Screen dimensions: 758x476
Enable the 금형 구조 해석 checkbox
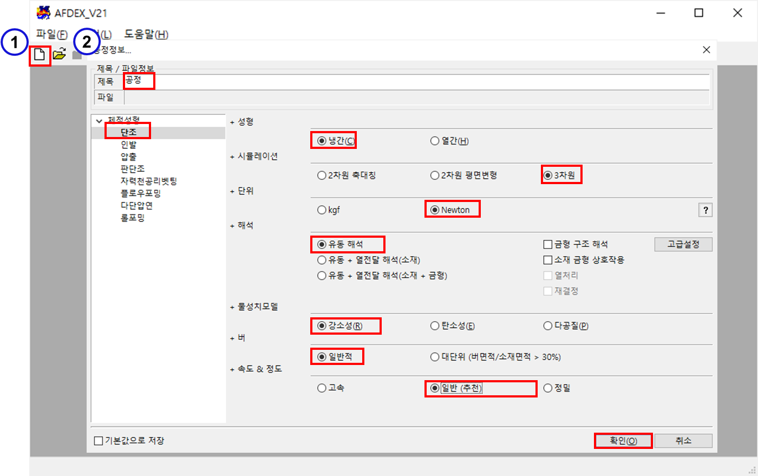548,245
